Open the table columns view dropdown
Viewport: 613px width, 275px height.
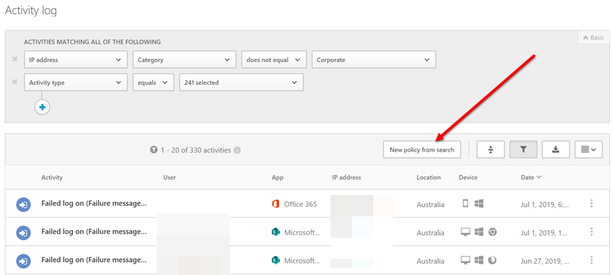588,149
